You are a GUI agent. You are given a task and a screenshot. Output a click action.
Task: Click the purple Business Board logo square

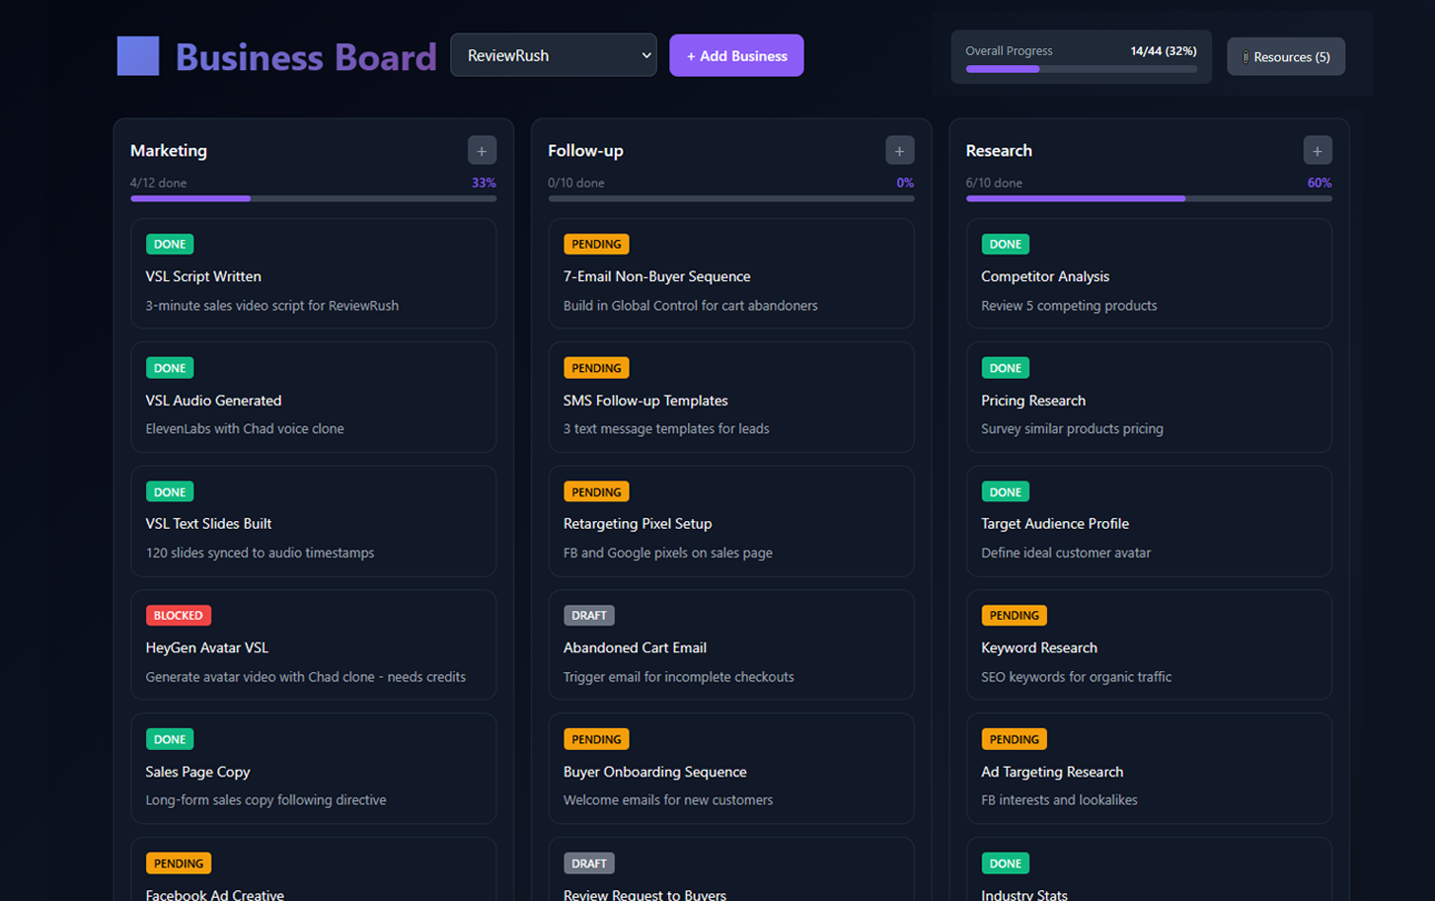[138, 56]
